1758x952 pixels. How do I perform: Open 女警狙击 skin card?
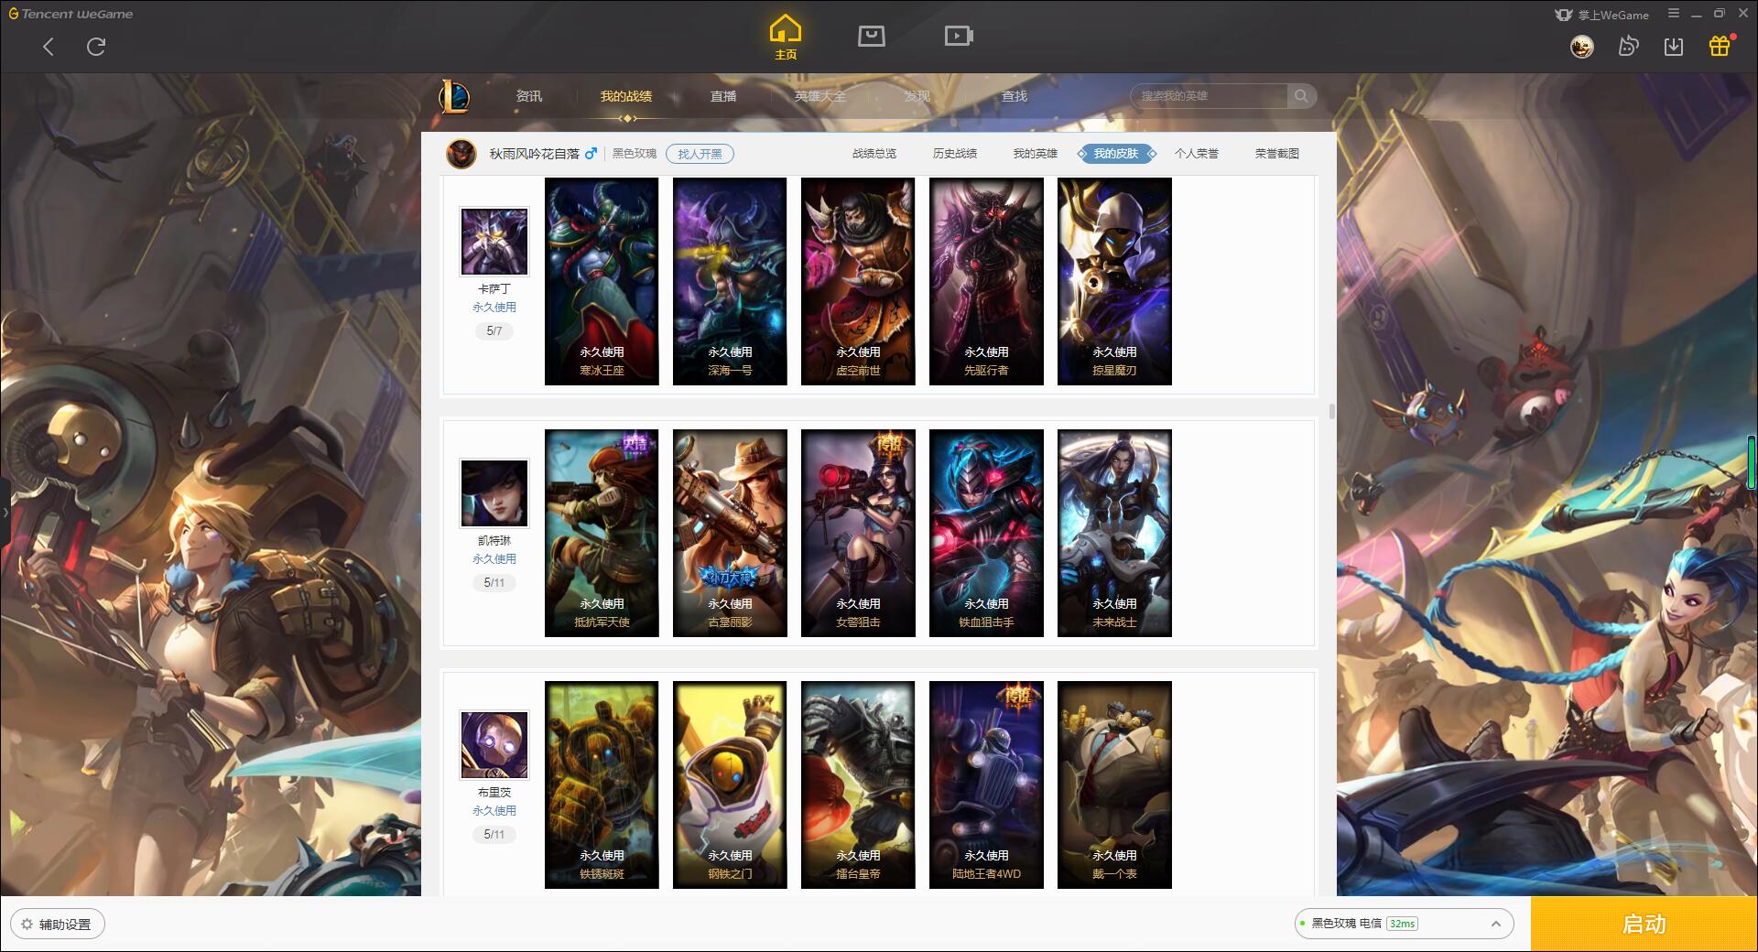858,533
